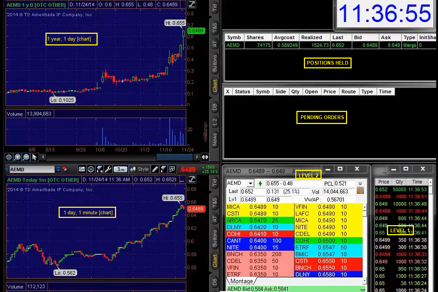
Task: Click the circular refresh icon in chart toolbar
Action: point(91,169)
